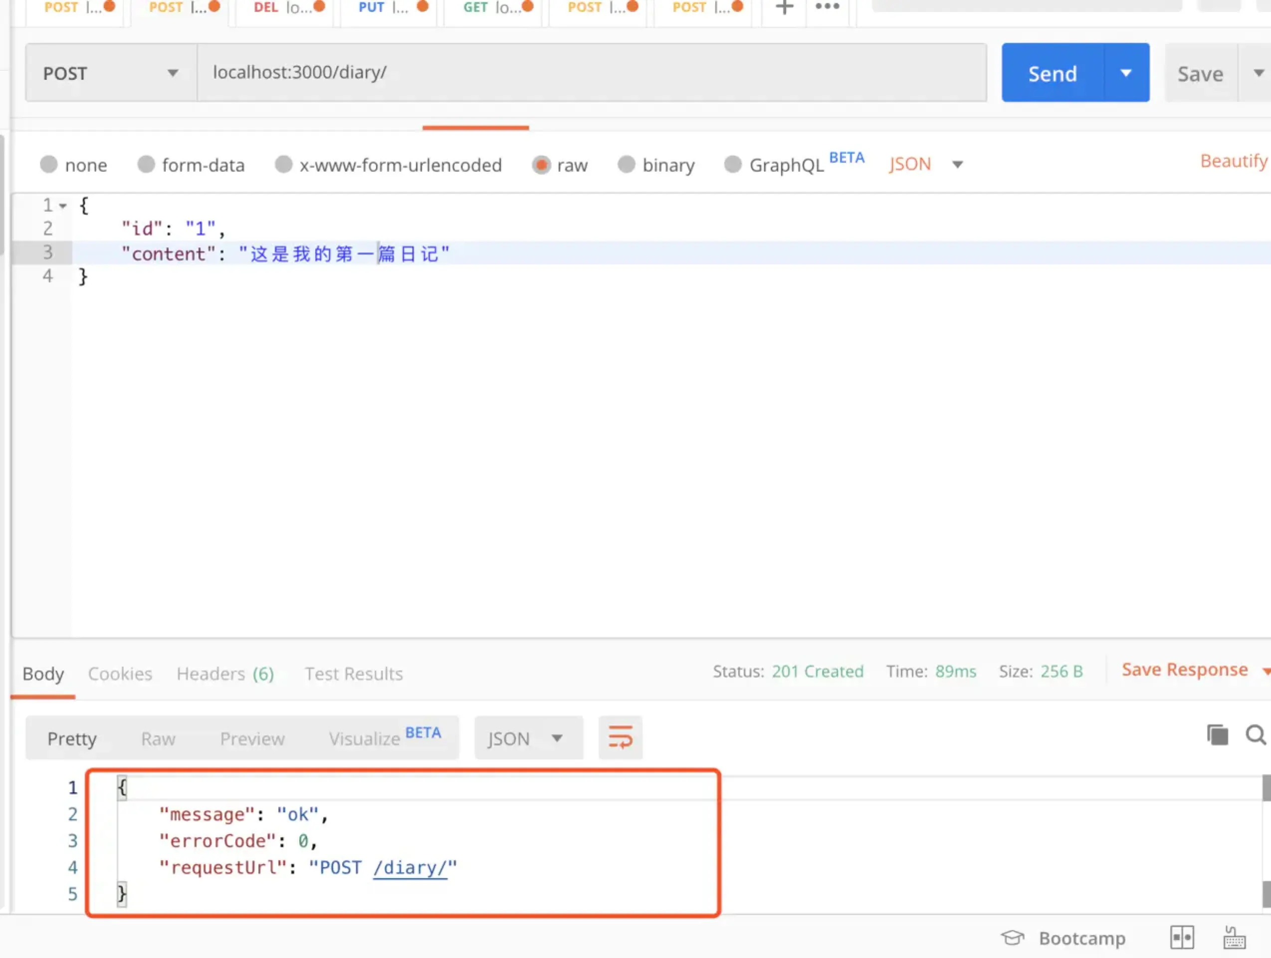The image size is (1271, 958).
Task: Click the two-pane layout icon
Action: tap(1182, 938)
